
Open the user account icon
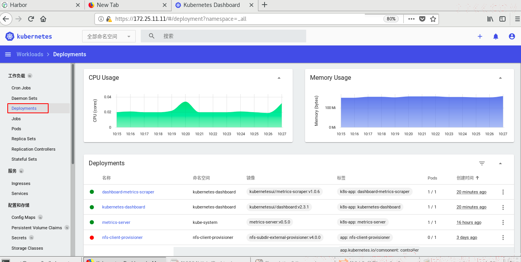512,36
